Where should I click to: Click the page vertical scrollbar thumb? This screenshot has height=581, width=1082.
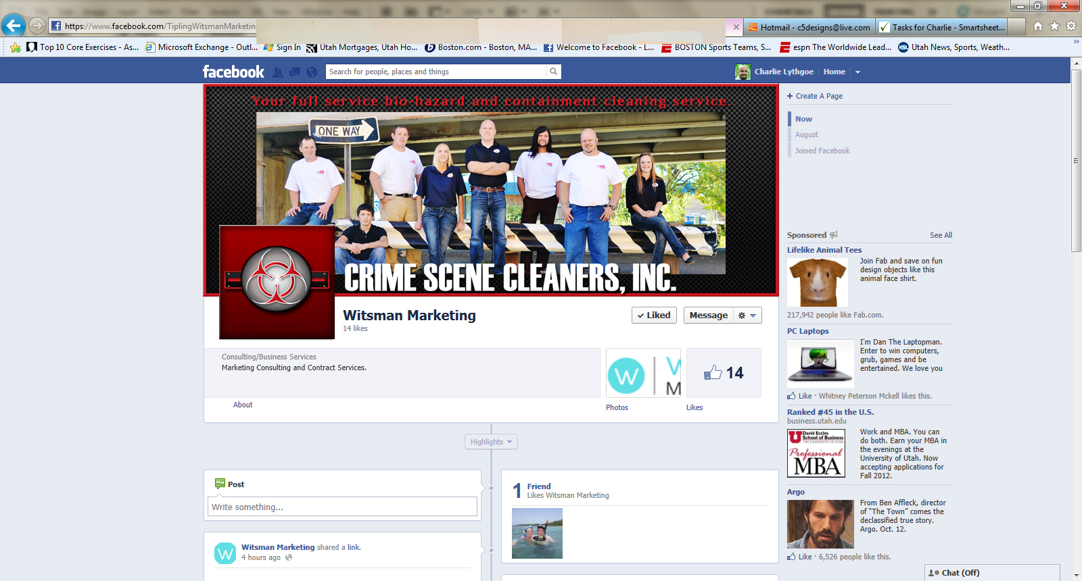click(x=1077, y=160)
